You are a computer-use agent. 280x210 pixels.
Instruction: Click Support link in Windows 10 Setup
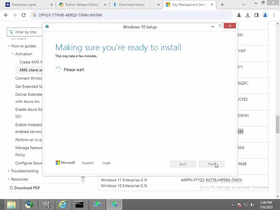pos(88,163)
